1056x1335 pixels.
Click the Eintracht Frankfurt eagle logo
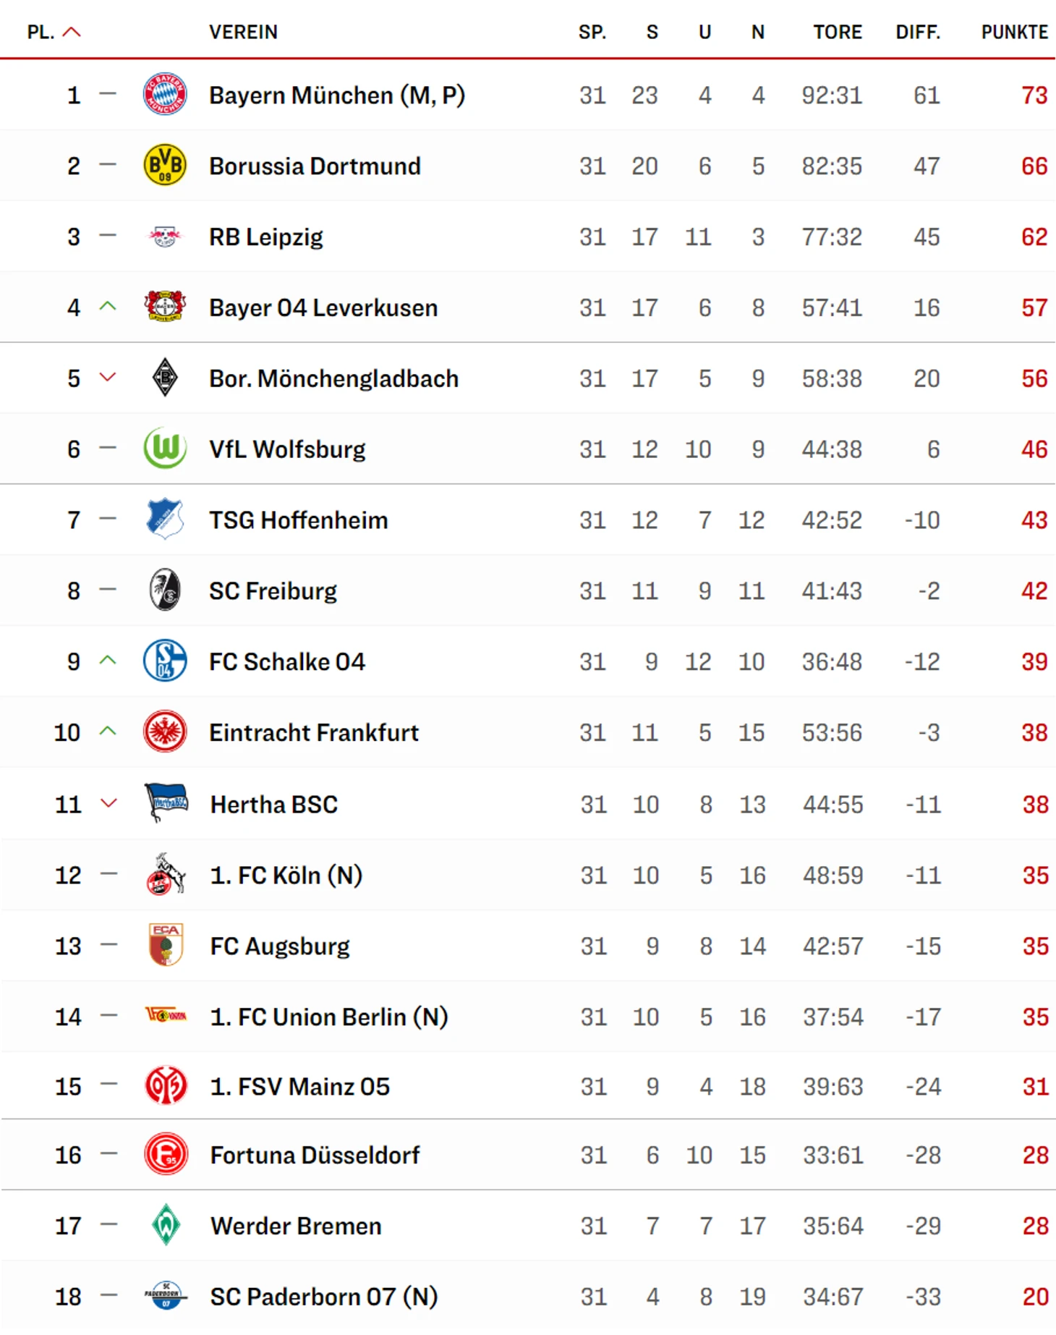(165, 732)
